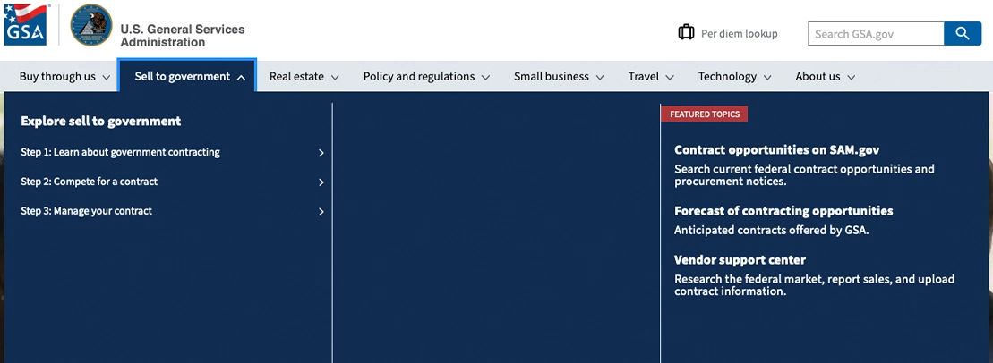Click the Search GSA.gov input field
Image resolution: width=993 pixels, height=363 pixels.
click(x=875, y=34)
